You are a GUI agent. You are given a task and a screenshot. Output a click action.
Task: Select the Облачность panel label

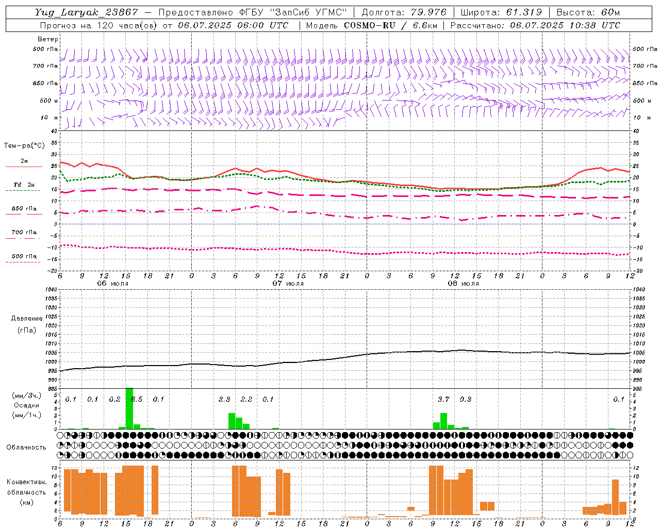26,447
